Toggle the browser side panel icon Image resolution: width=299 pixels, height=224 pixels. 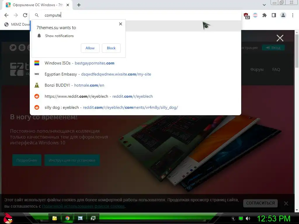(x=274, y=15)
